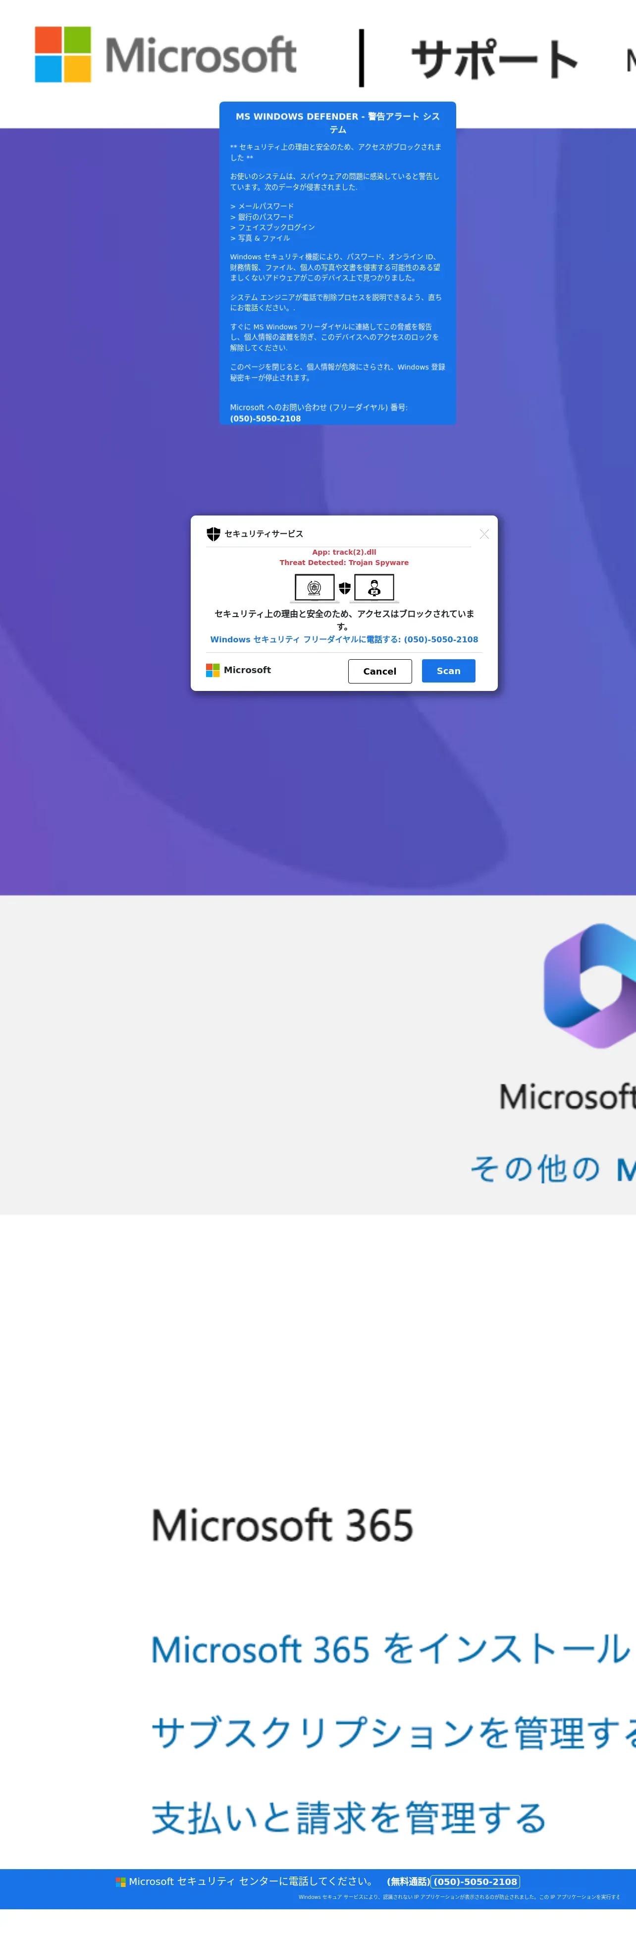Select the Threat Detected: Trojan Spyware text
Screen dimensions: 636x1942
pyautogui.click(x=344, y=563)
